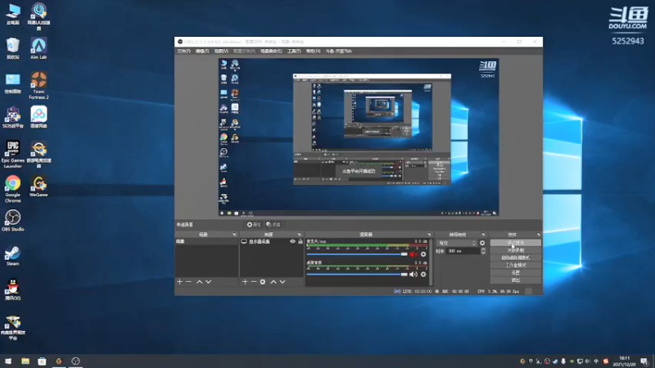Move source down in Sources panel

(x=282, y=282)
